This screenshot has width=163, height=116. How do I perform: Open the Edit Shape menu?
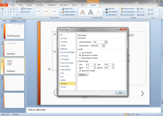pyautogui.click(x=27, y=9)
